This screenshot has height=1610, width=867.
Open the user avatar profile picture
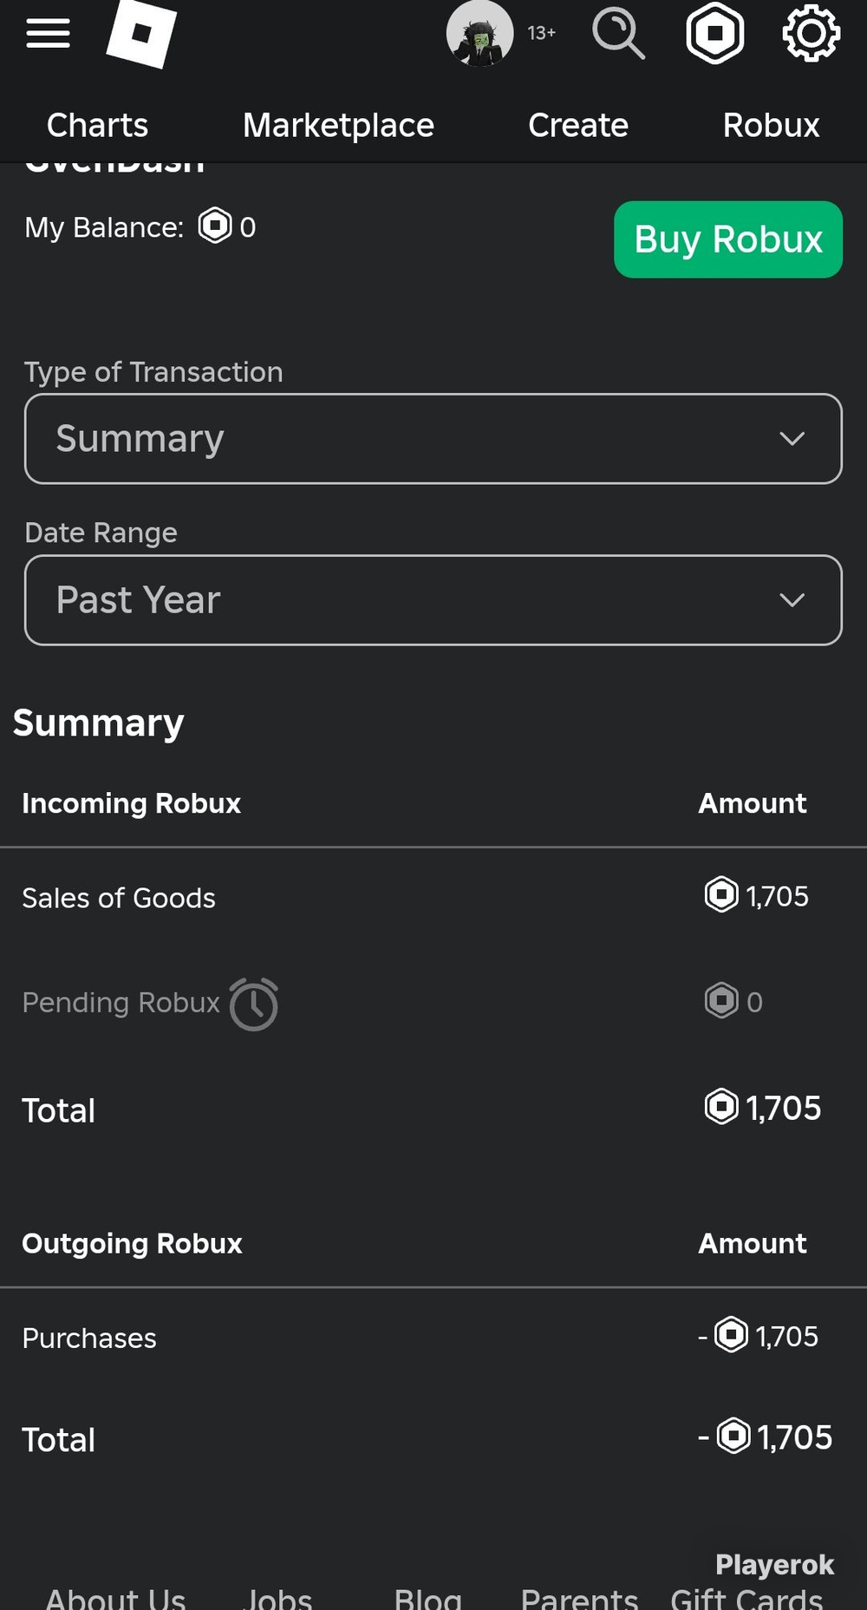coord(479,34)
